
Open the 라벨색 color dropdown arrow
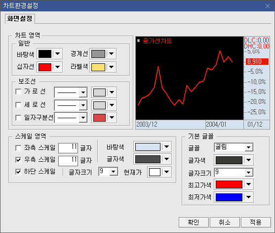112,67
